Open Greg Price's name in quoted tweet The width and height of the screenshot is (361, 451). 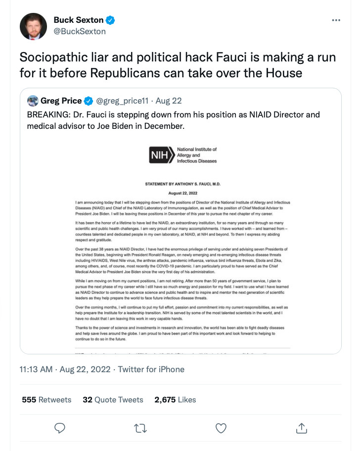click(61, 101)
